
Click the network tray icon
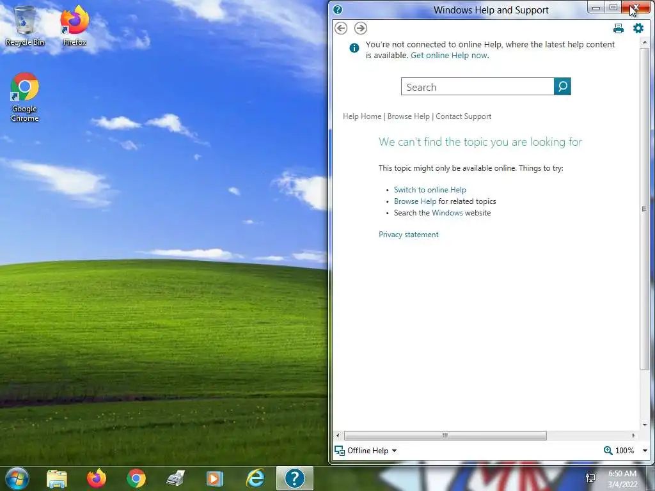(590, 478)
